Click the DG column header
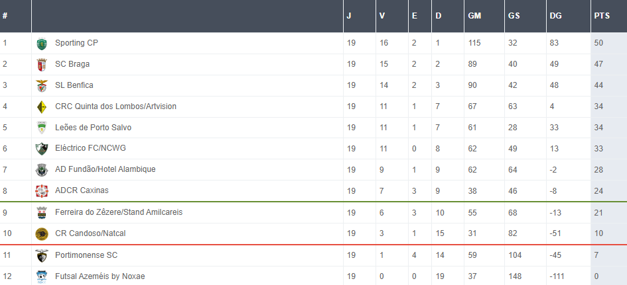Image resolution: width=627 pixels, height=285 pixels. pos(555,16)
